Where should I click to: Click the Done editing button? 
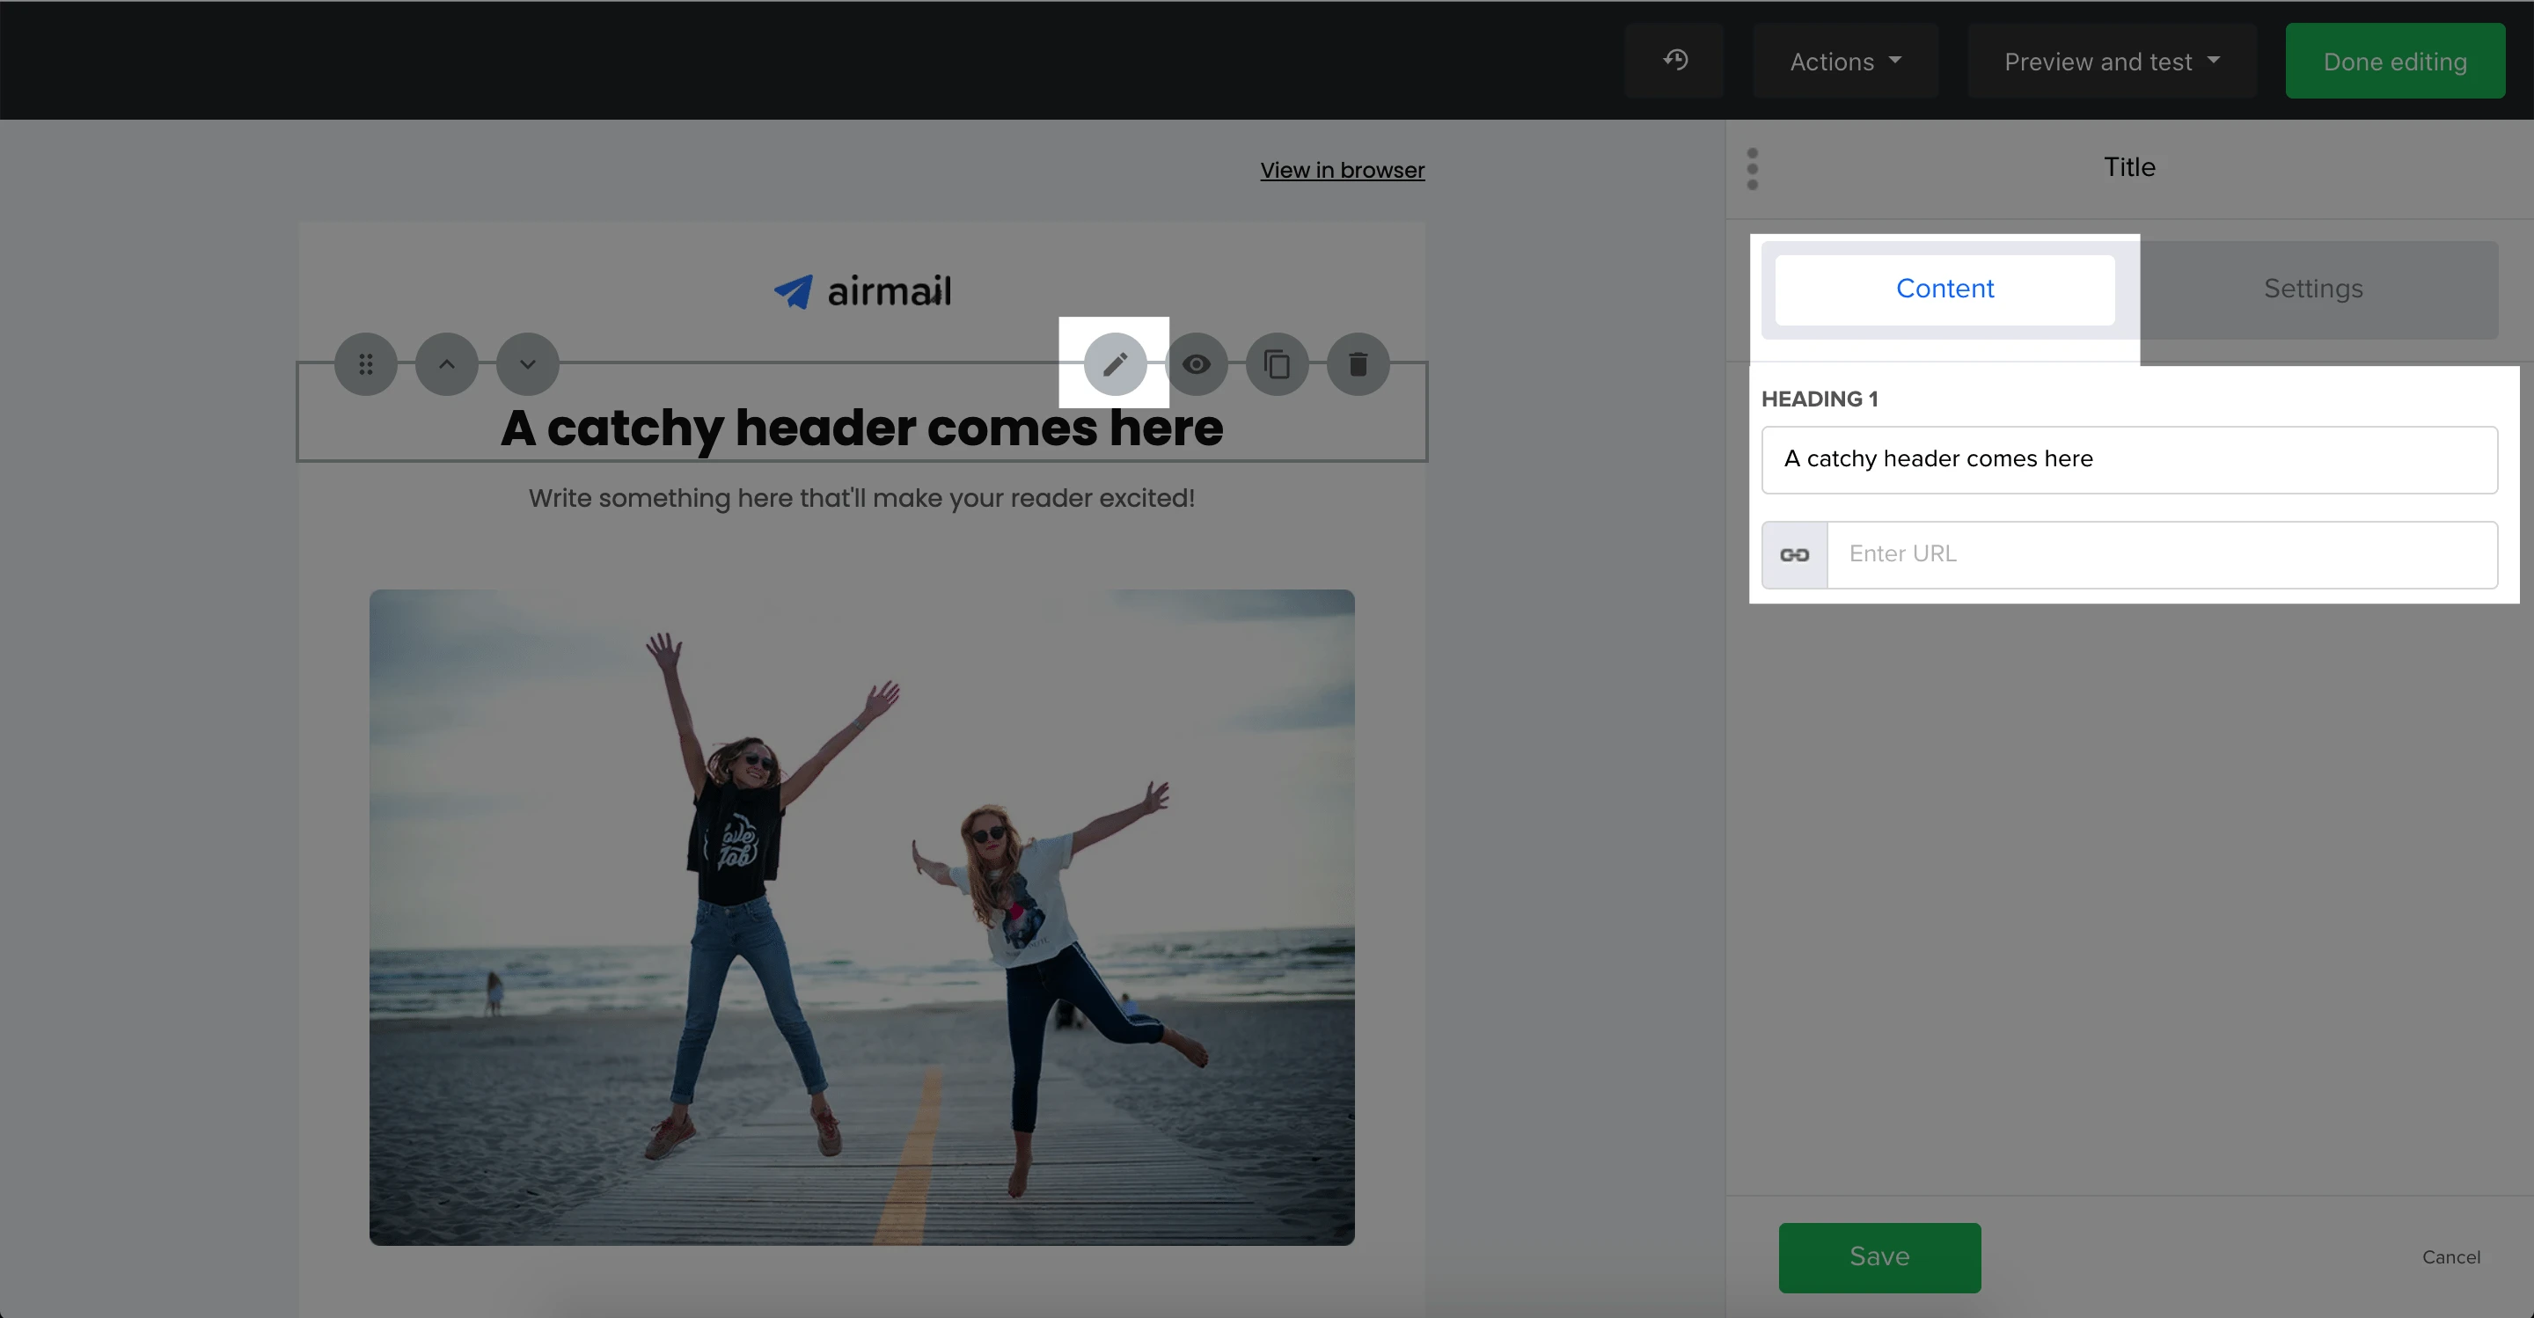coord(2394,61)
